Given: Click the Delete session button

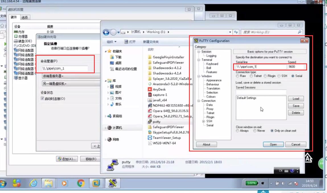Looking at the screenshot, I should [x=296, y=113].
